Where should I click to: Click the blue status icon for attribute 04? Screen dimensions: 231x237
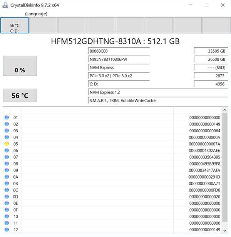pos(7,137)
